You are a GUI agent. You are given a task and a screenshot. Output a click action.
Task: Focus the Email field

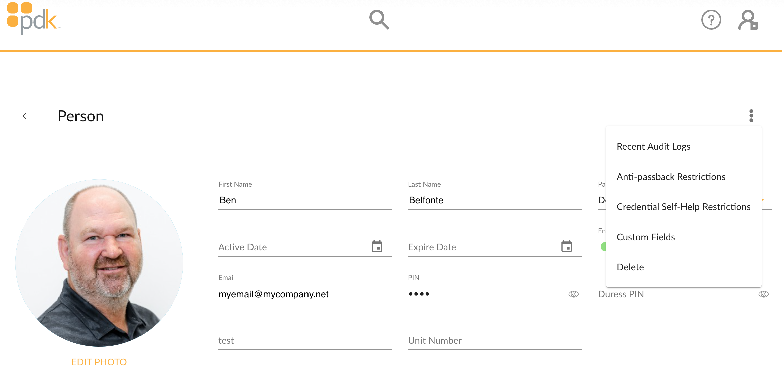[305, 294]
